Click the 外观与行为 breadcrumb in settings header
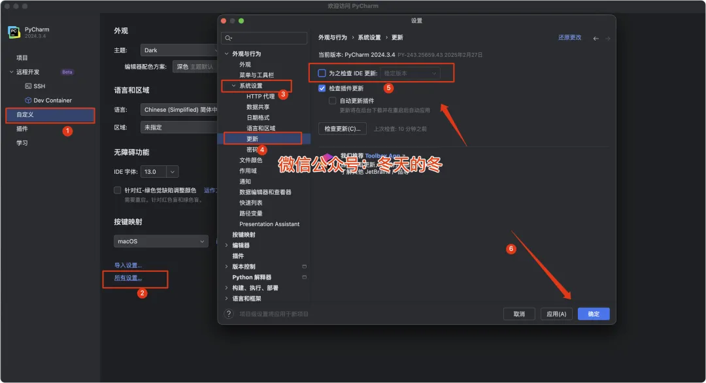This screenshot has height=383, width=706. [333, 38]
